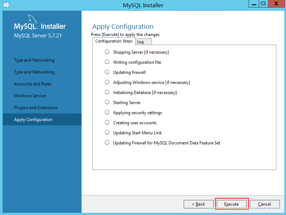
Task: Click the 'Writing configuration file' text
Action: pos(137,62)
